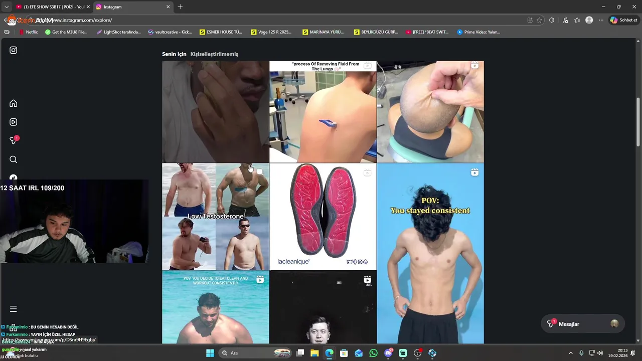Image resolution: width=642 pixels, height=361 pixels.
Task: Open the hamburger More menu in the sidebar
Action: point(14,309)
